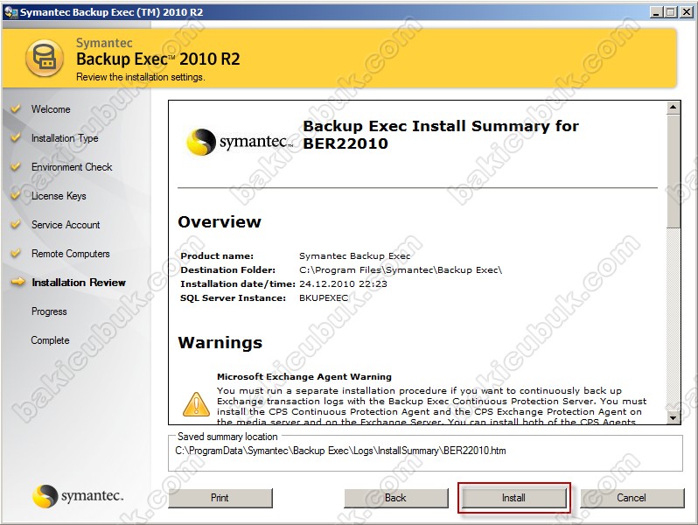Viewport: 698px width, 525px height.
Task: Click the Backup Exec Install Summary heading
Action: click(x=441, y=135)
